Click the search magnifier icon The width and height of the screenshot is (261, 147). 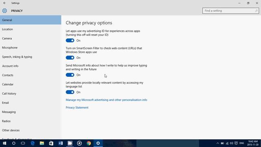[257, 11]
